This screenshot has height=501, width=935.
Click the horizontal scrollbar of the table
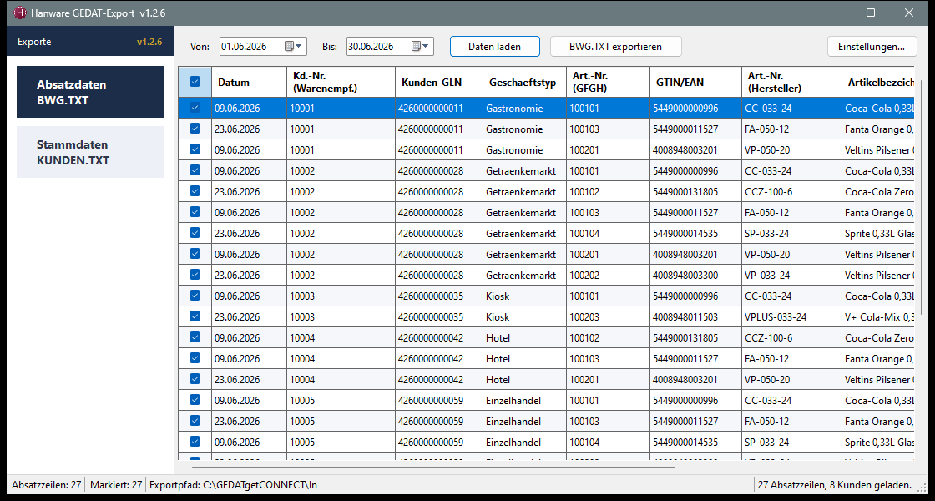click(433, 468)
